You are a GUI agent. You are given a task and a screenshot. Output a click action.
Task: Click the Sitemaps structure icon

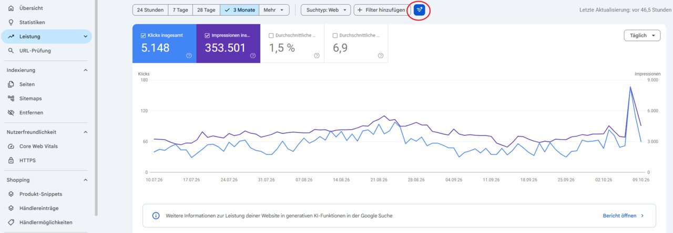pyautogui.click(x=11, y=99)
